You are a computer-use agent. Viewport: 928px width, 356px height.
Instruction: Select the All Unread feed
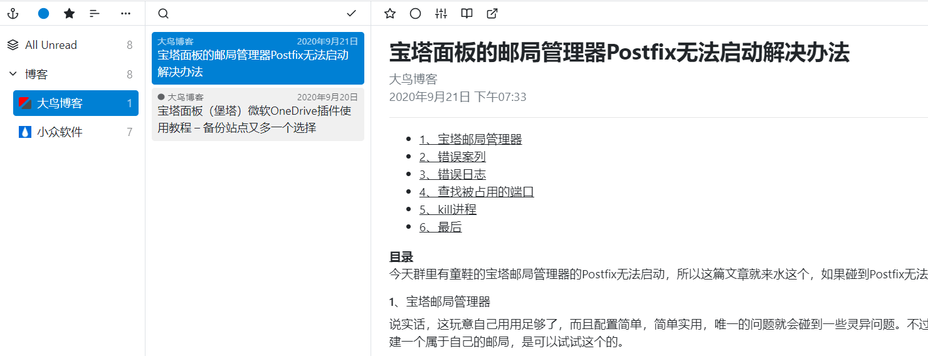[x=51, y=45]
